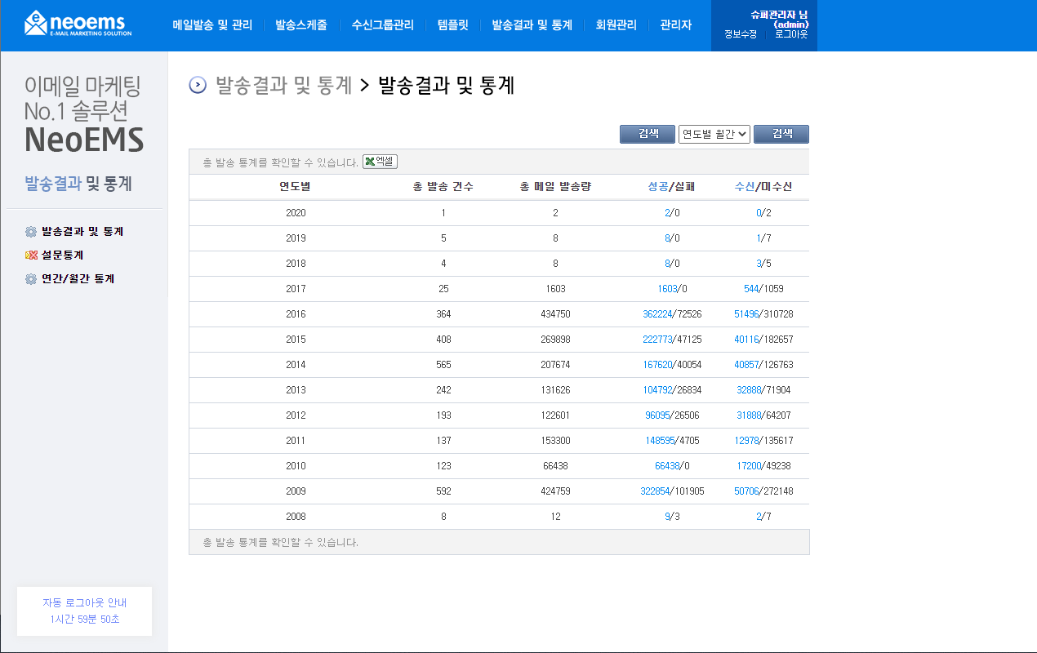Click the arrow icon before the page title
Screen dimensions: 1037x653
click(198, 85)
